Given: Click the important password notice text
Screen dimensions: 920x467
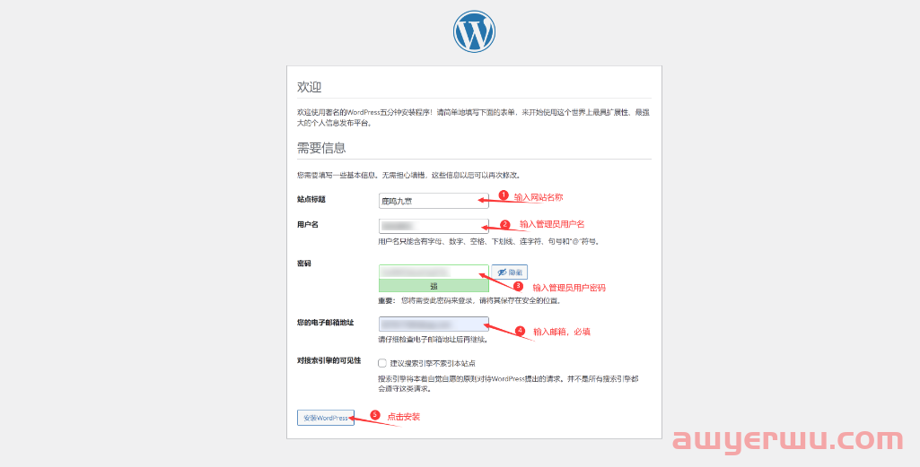Looking at the screenshot, I should coord(469,301).
